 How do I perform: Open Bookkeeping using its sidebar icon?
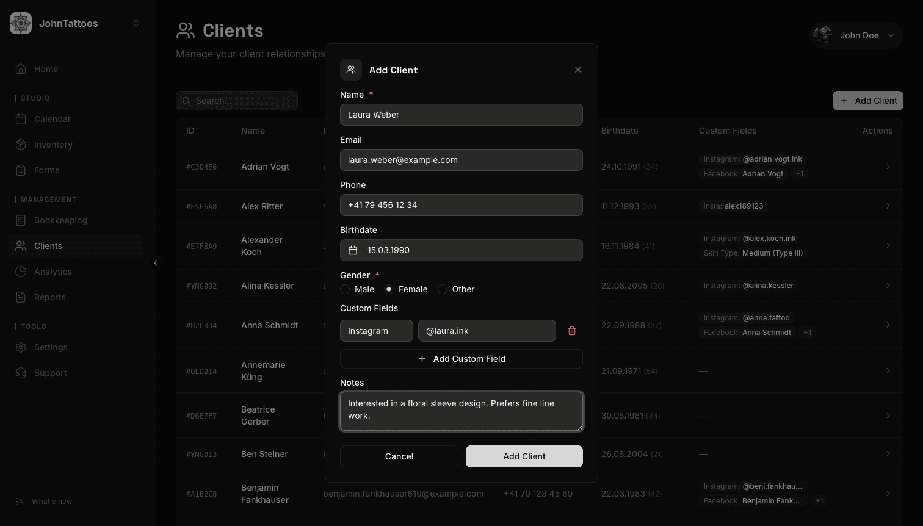21,220
